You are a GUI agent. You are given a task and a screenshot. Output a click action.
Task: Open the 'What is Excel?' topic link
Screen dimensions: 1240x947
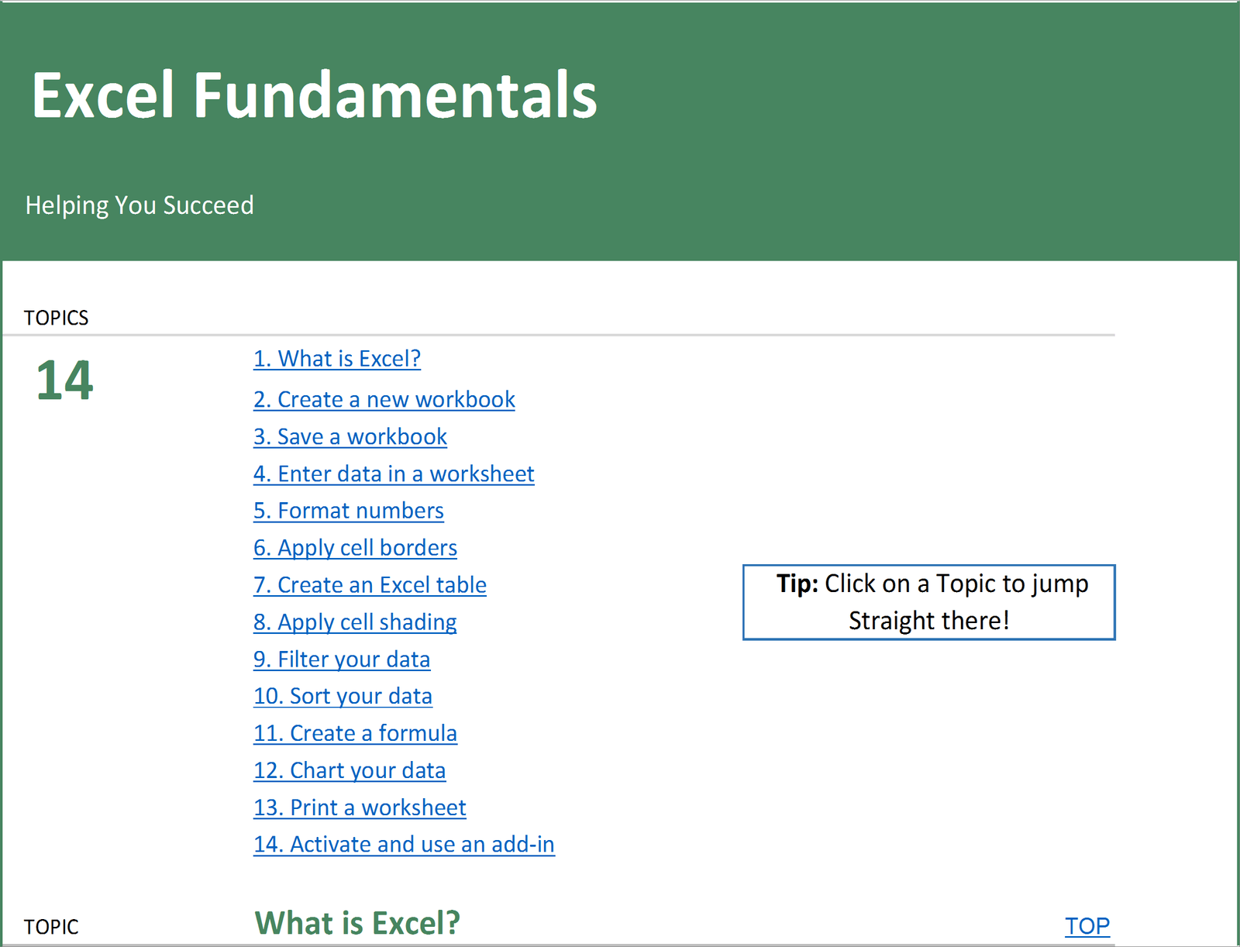coord(337,358)
